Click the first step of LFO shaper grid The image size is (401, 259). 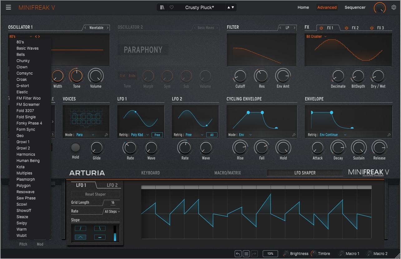coord(148,214)
